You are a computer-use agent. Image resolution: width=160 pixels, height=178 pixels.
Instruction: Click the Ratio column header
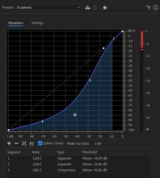point(36,152)
